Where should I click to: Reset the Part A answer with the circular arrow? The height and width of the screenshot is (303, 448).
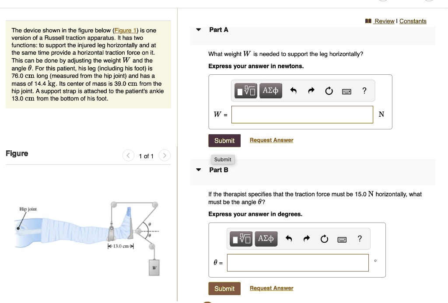[x=329, y=91]
